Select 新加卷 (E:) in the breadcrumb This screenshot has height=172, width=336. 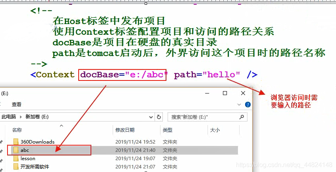pos(37,117)
